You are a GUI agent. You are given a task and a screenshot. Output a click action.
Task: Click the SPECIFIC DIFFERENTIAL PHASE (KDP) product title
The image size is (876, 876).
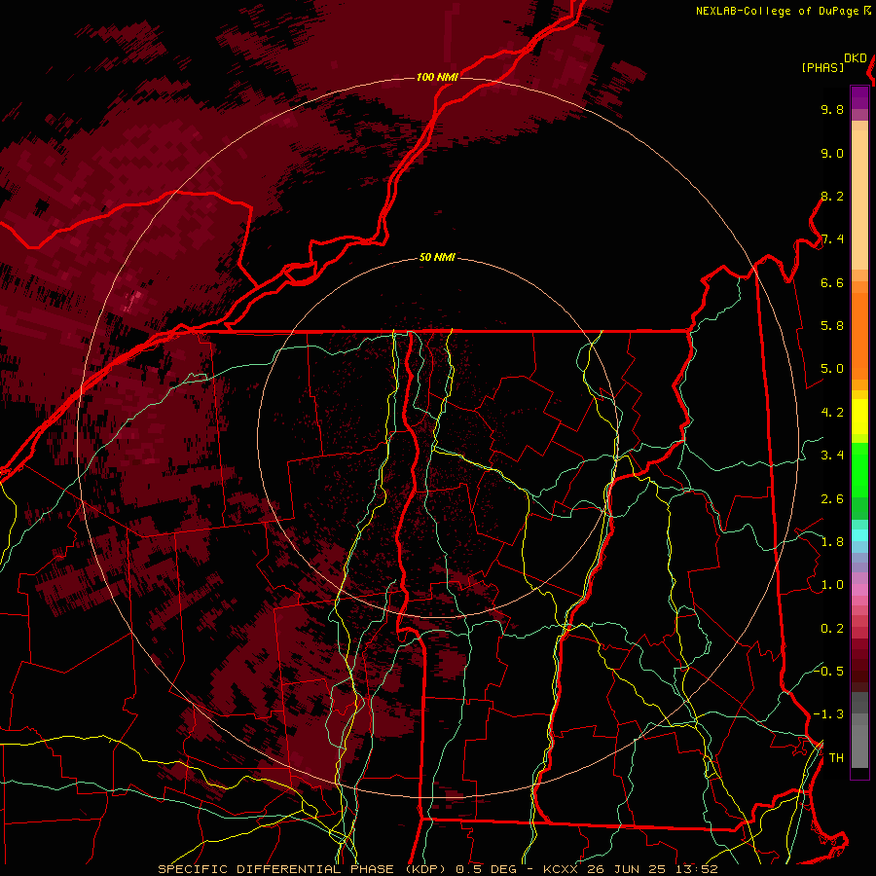click(303, 869)
